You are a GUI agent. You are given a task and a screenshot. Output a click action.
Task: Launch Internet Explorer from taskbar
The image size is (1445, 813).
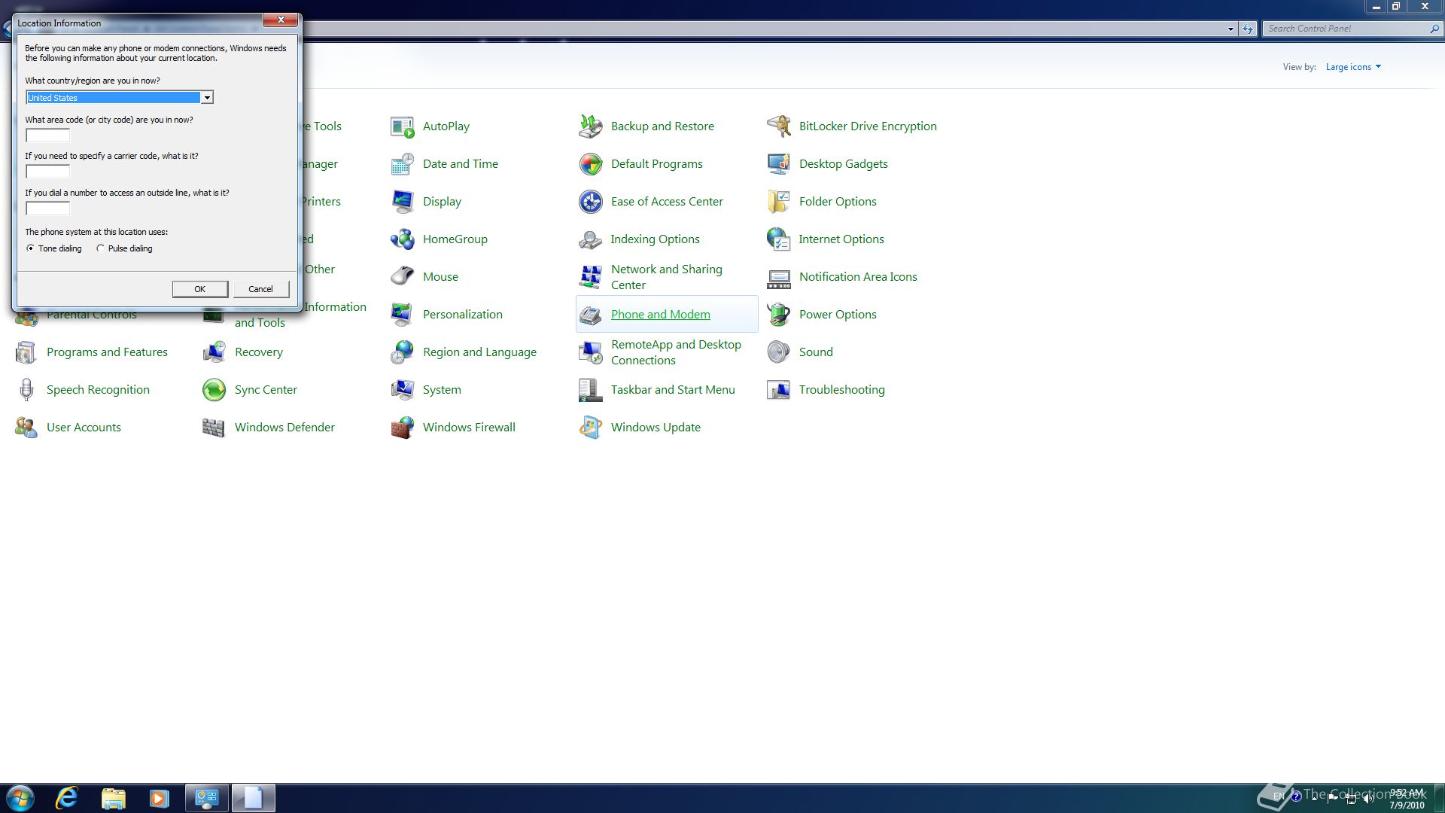click(x=67, y=798)
